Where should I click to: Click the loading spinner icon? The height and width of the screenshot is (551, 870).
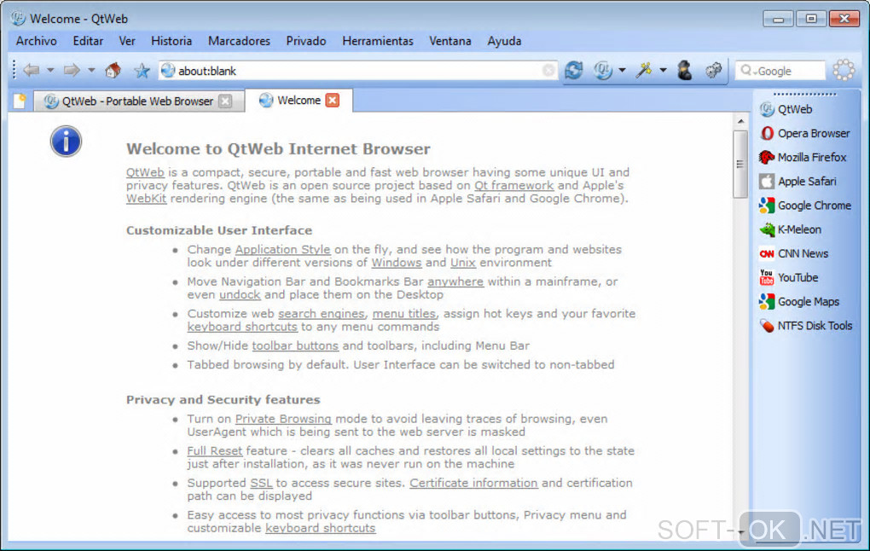pos(844,71)
